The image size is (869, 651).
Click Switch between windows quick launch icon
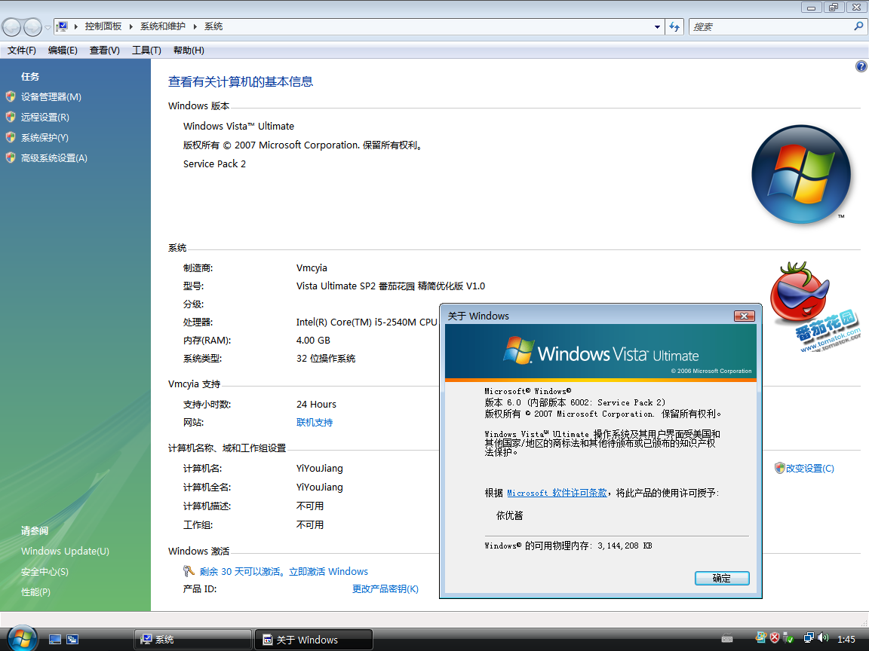click(72, 640)
